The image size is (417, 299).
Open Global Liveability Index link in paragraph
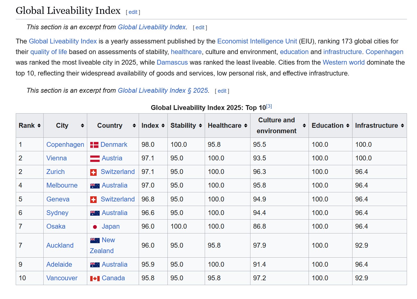(63, 41)
